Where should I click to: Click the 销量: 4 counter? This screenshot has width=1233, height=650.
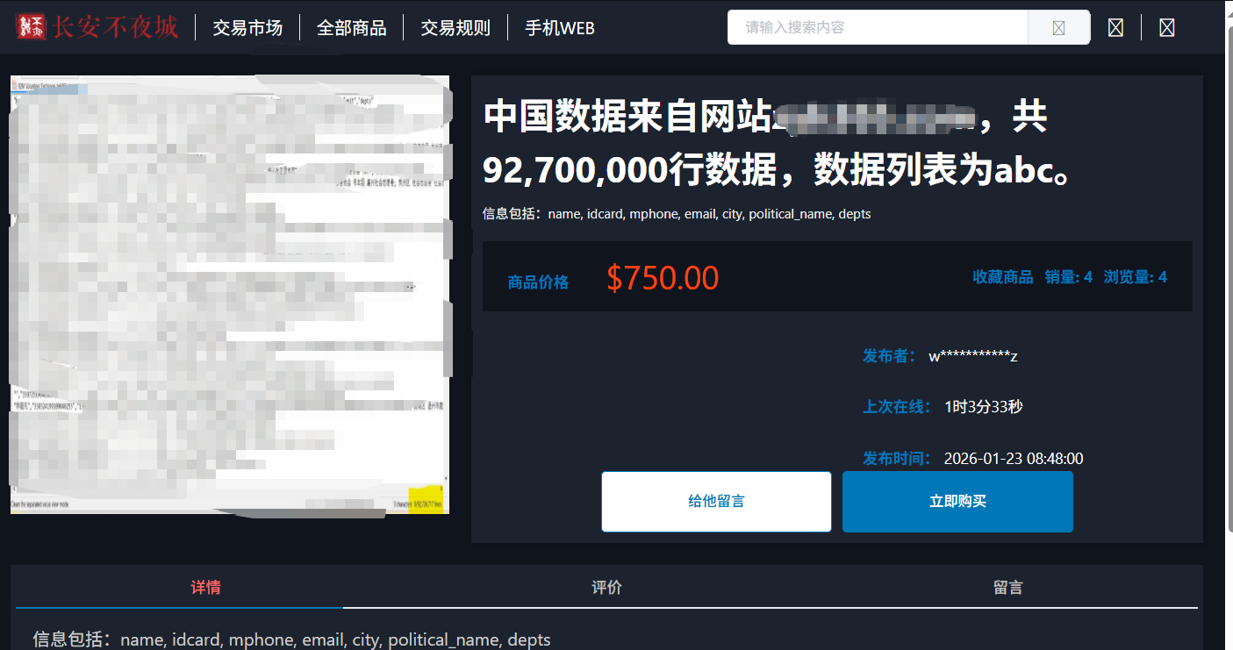[1069, 277]
